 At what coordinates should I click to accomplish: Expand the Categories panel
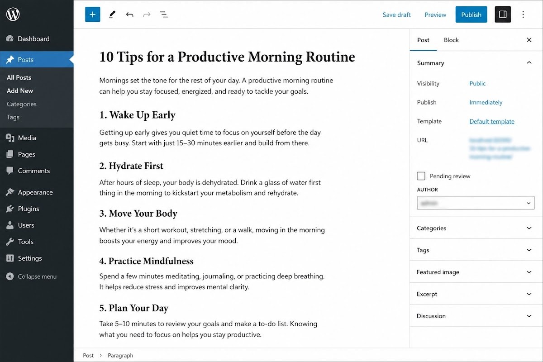click(x=476, y=228)
